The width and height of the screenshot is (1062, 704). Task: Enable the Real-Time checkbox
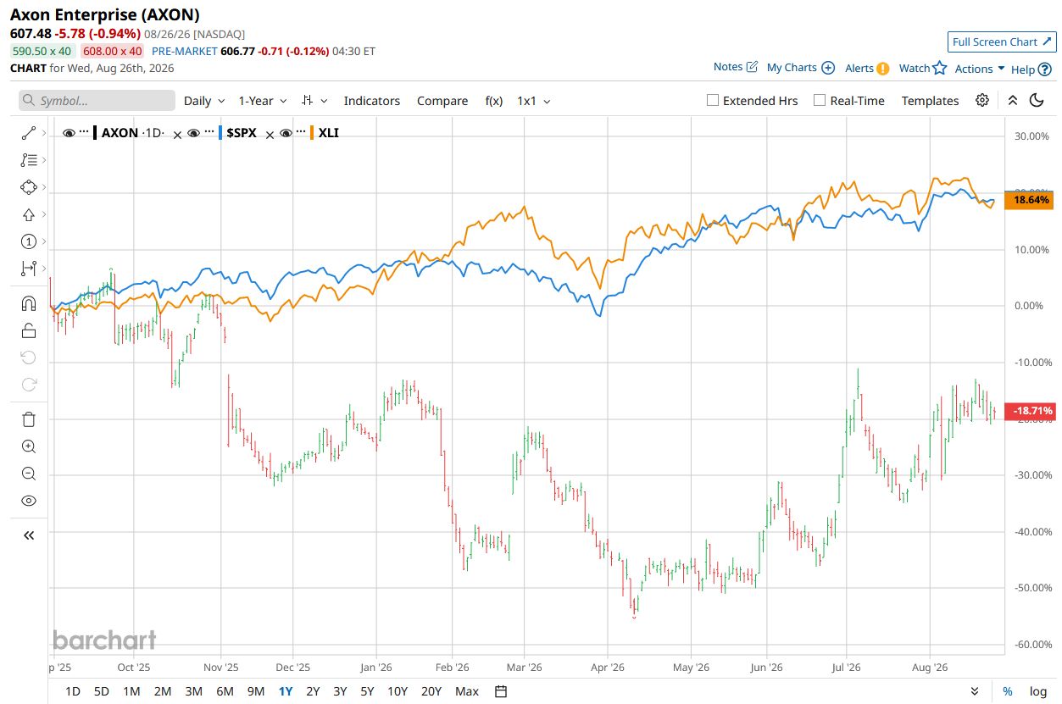pyautogui.click(x=820, y=100)
